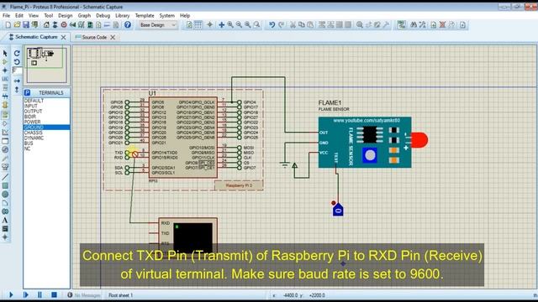
Task: Click the New Project toolbar icon
Action: 8,25
